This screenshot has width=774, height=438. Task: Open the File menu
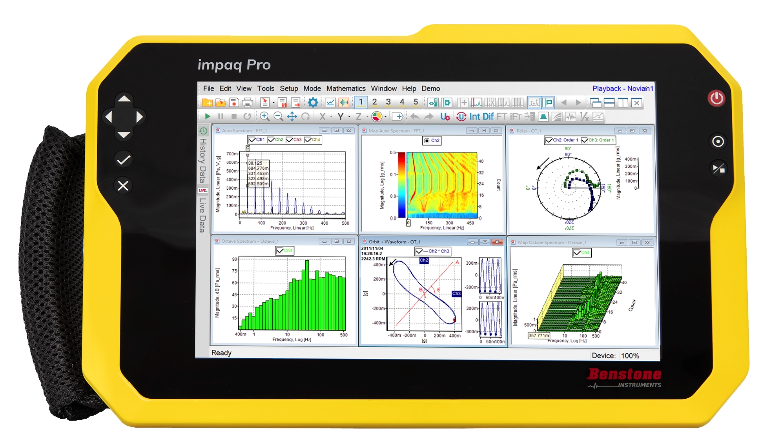coord(209,88)
